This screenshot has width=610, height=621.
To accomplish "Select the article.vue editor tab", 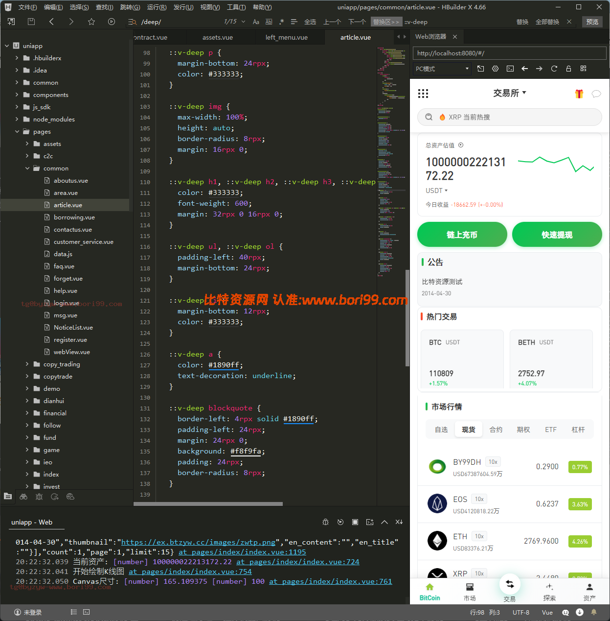I will coord(356,37).
